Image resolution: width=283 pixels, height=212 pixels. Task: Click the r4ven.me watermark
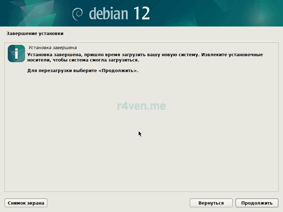[x=141, y=106]
